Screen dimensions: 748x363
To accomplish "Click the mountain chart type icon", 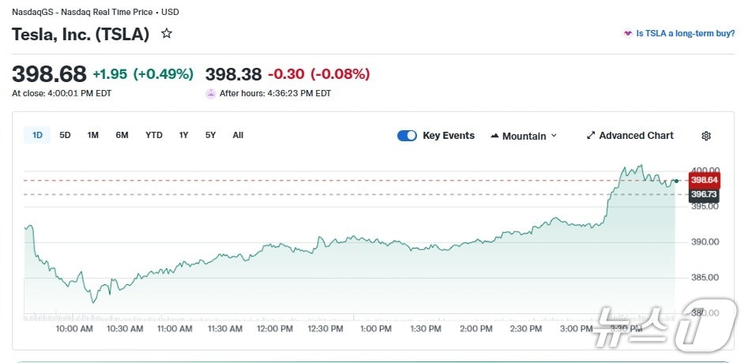I will tap(494, 137).
